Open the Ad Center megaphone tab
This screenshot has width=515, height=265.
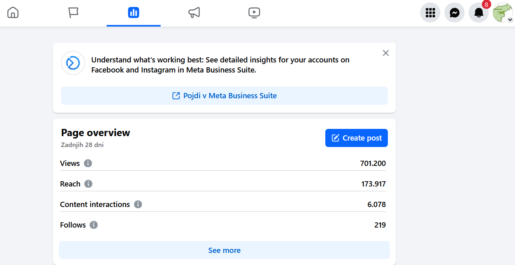(x=194, y=12)
